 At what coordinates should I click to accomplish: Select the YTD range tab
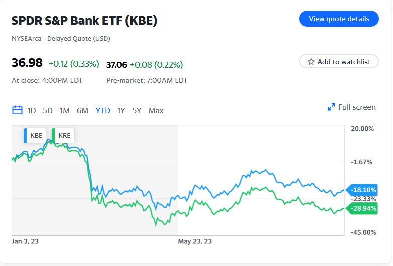(103, 111)
